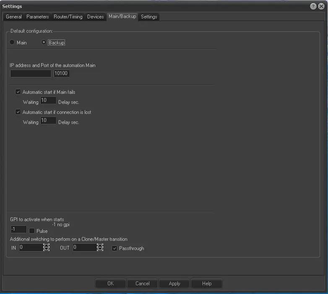Viewport: 328px width, 294px height.
Task: Click the GPI to activate input field
Action: tap(18, 230)
